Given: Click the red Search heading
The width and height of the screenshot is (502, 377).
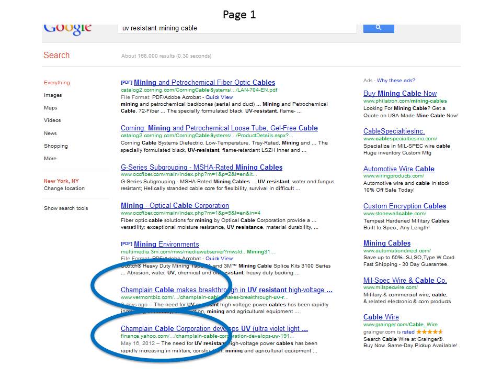Looking at the screenshot, I should point(56,55).
